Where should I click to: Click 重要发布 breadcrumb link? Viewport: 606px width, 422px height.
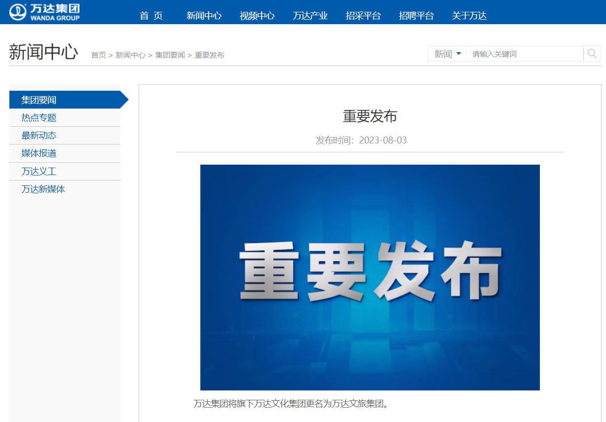(209, 55)
